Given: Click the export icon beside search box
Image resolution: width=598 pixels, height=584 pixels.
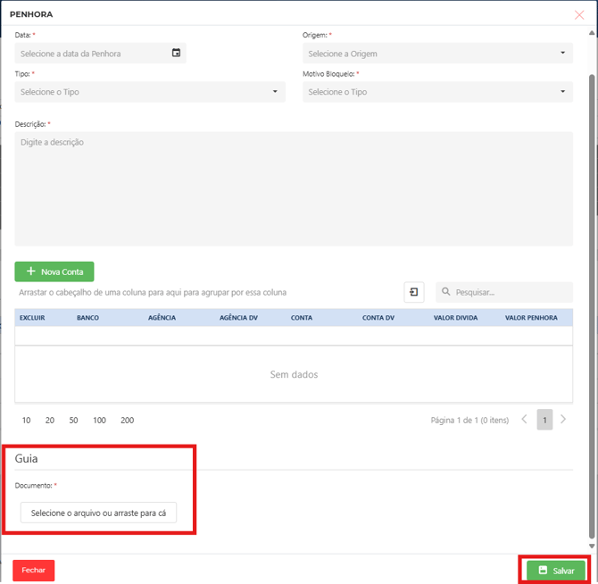Looking at the screenshot, I should (414, 292).
